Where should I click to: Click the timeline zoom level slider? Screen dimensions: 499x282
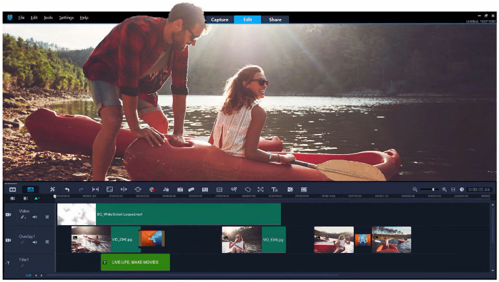tap(429, 190)
